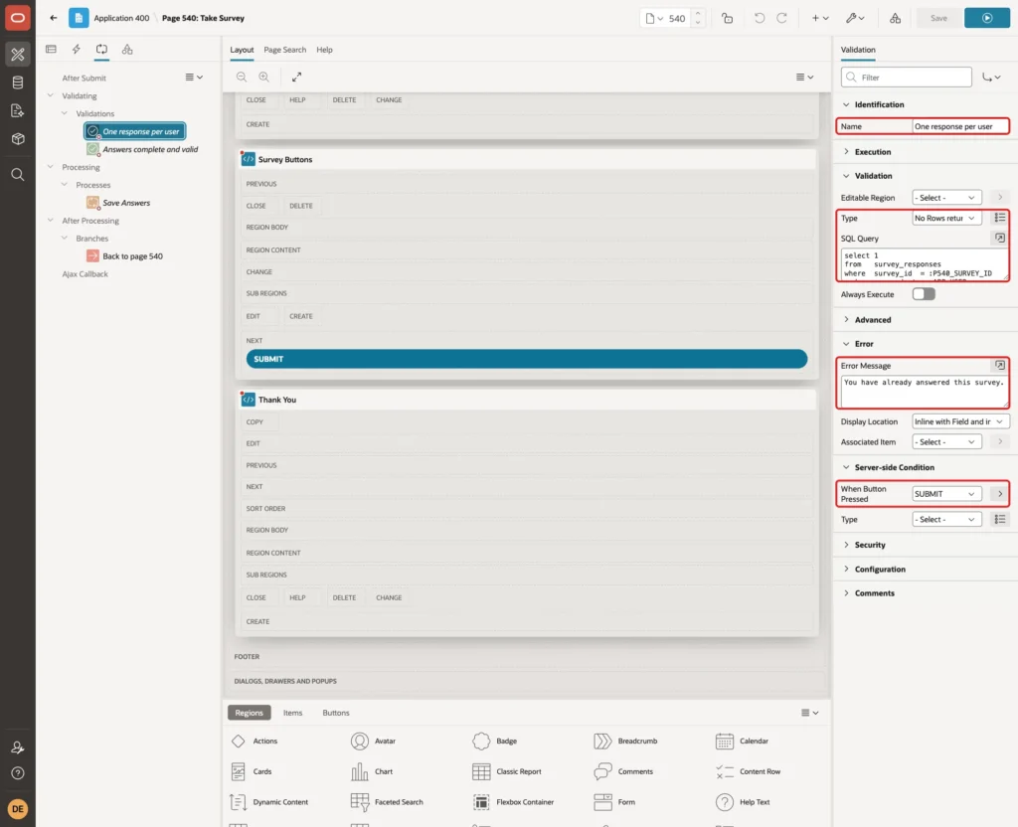Go back using the arrow icon

54,18
